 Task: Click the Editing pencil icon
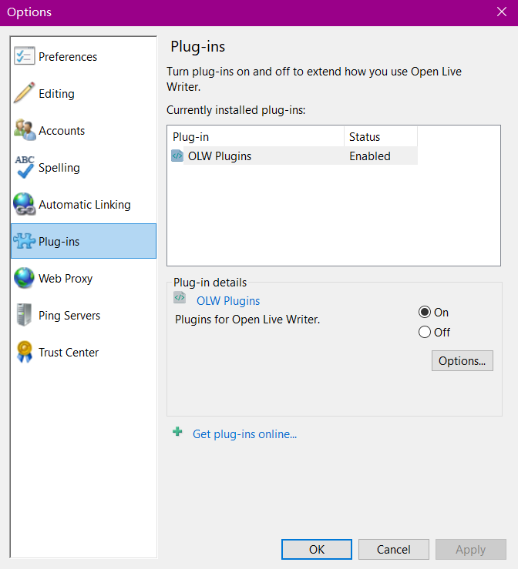pyautogui.click(x=25, y=93)
